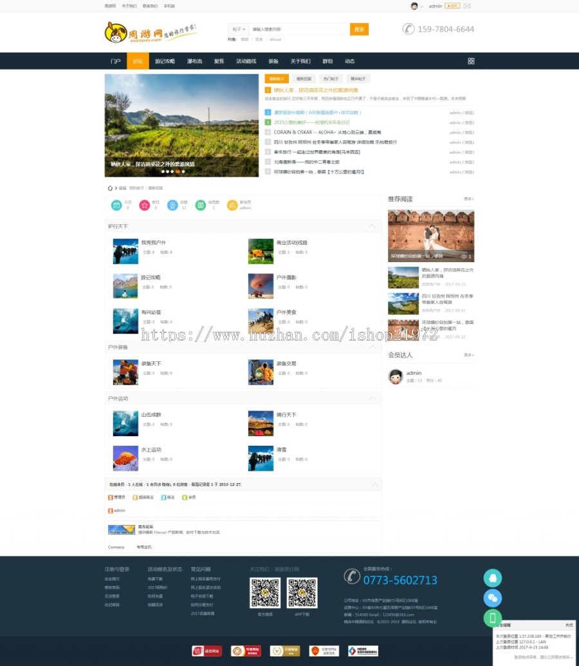Open the QQ floating contact button
This screenshot has width=579, height=666.
click(x=492, y=578)
